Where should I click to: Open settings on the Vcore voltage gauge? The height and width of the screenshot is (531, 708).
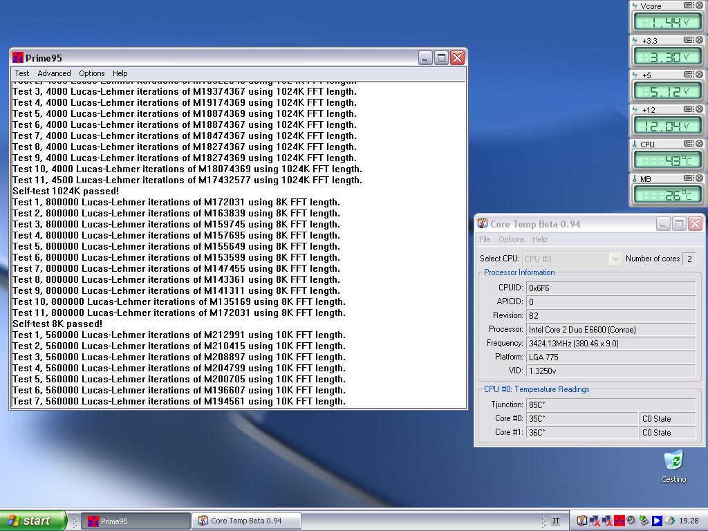tap(689, 6)
